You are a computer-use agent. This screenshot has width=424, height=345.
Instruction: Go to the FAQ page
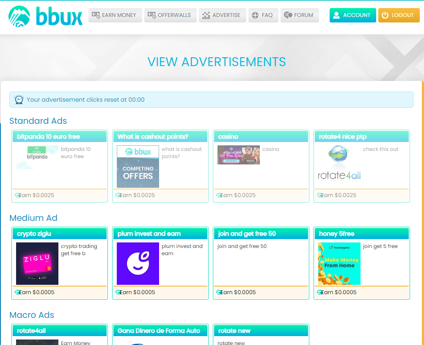(263, 15)
